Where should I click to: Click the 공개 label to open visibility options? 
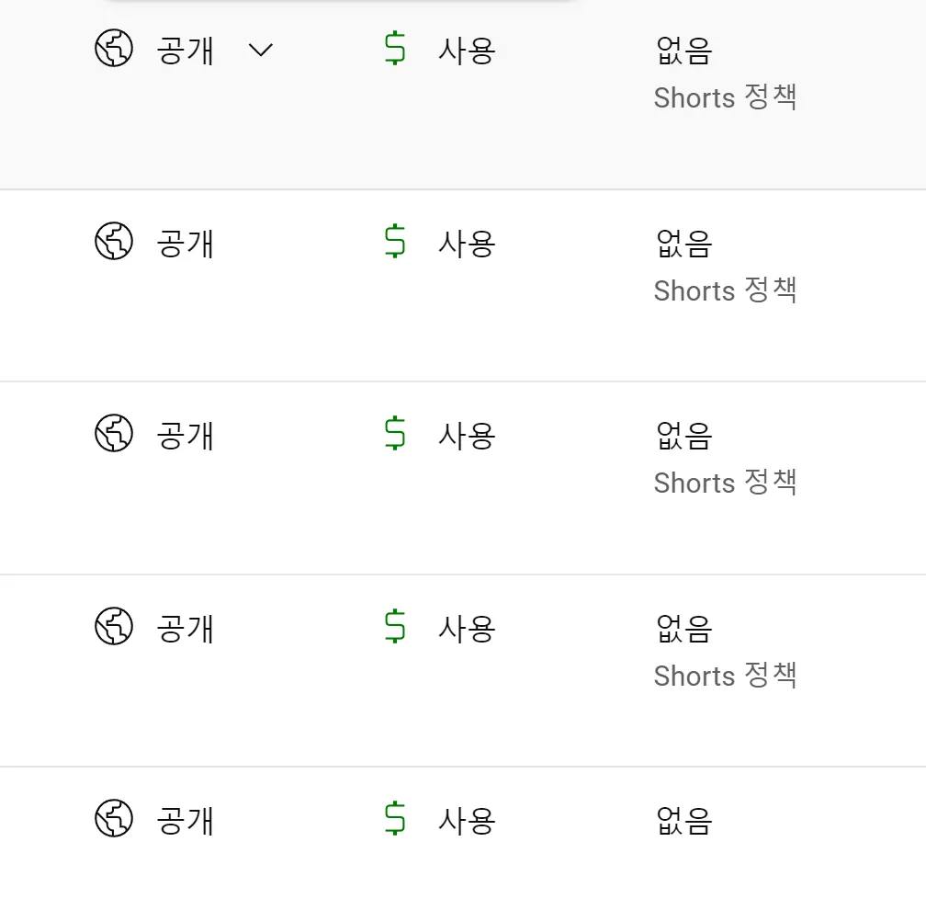coord(186,51)
